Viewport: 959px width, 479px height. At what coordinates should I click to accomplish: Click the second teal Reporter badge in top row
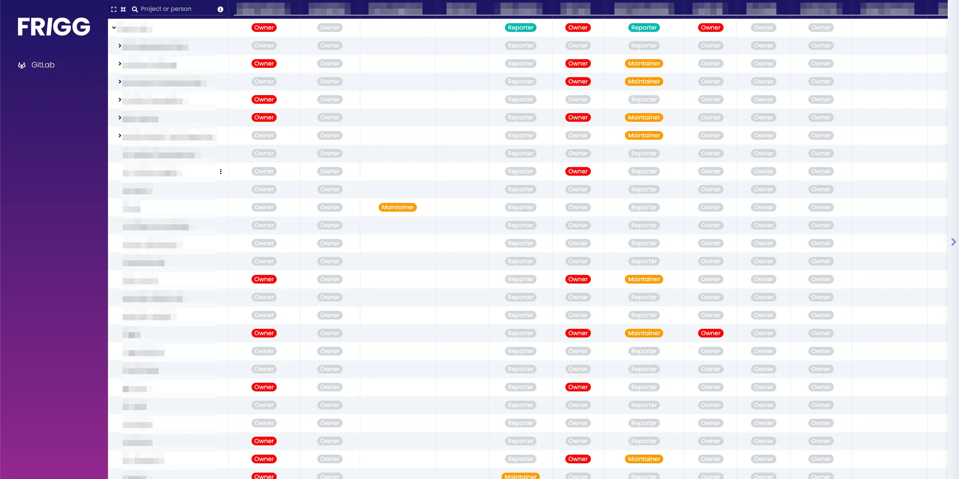click(x=644, y=28)
